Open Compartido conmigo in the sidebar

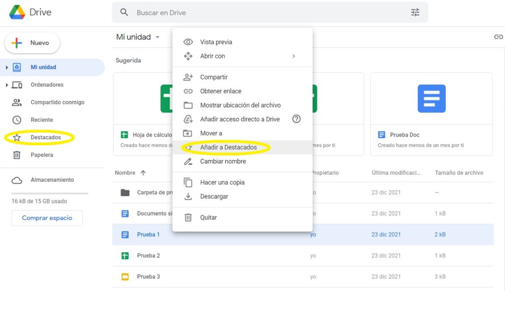(57, 102)
